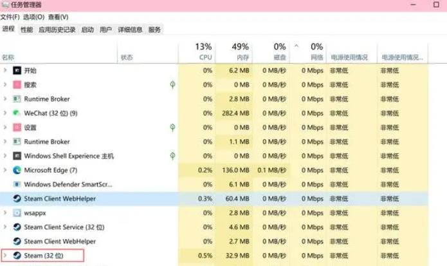Open the 选项(O) menu
Screen dimensions: 447x266
[x=33, y=17]
